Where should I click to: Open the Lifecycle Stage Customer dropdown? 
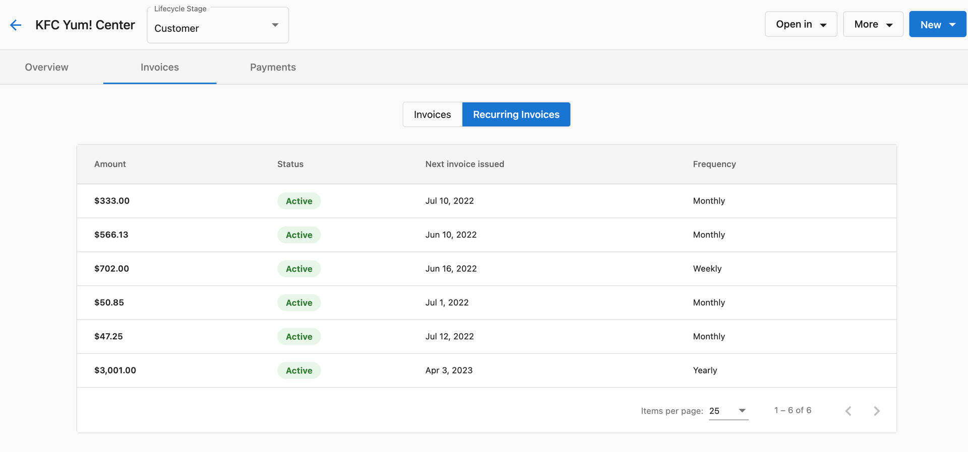click(x=218, y=25)
